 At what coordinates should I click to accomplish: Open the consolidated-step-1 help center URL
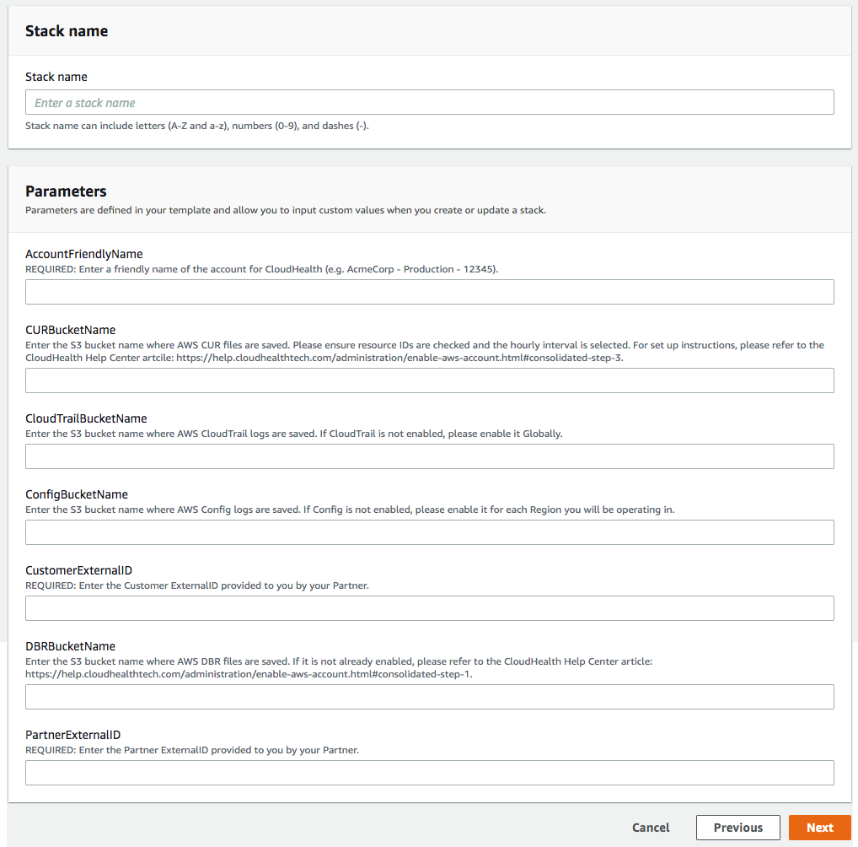pyautogui.click(x=249, y=674)
